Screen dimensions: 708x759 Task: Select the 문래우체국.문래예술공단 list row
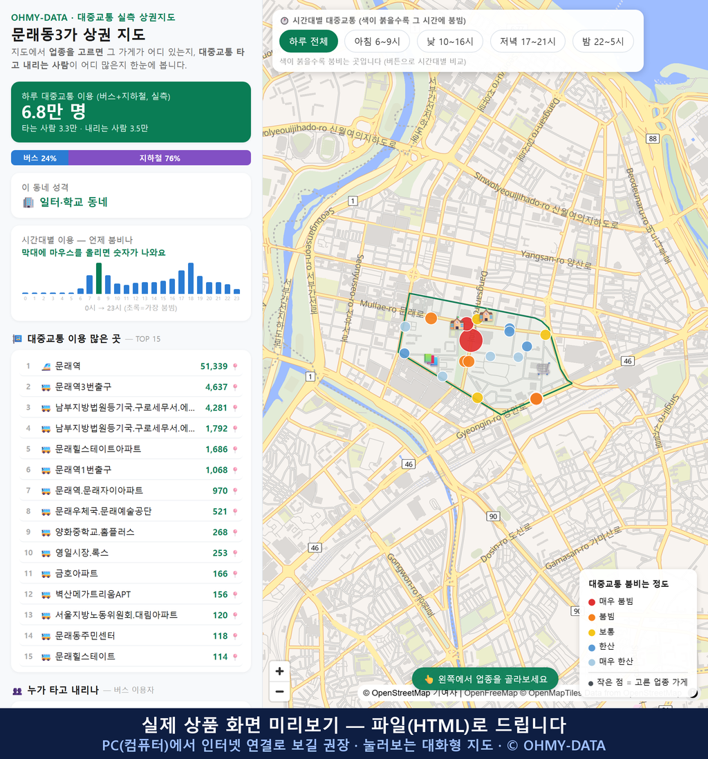(x=131, y=512)
